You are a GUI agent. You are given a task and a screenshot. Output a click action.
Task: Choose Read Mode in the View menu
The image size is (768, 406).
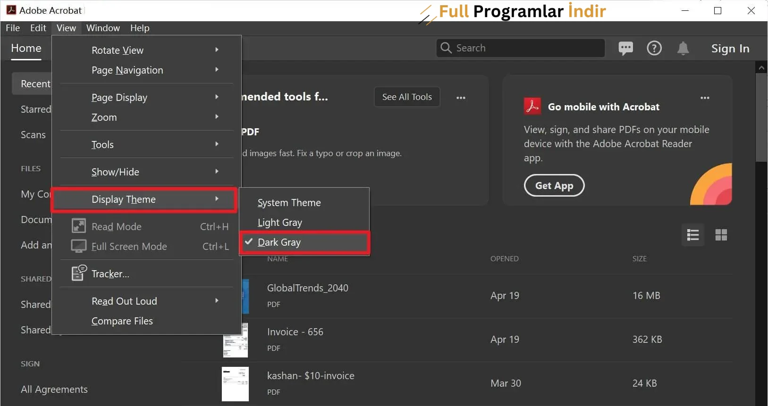146,226
